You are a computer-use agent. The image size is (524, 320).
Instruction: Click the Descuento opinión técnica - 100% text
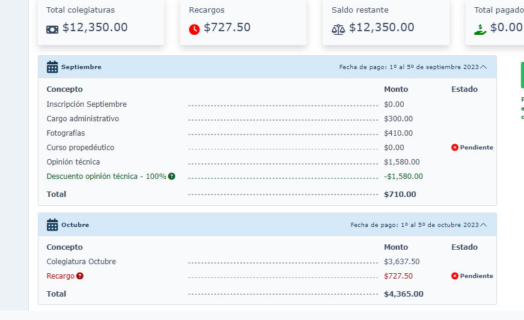click(x=106, y=177)
